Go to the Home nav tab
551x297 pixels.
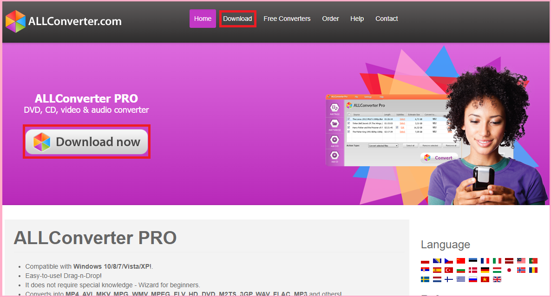coord(203,19)
